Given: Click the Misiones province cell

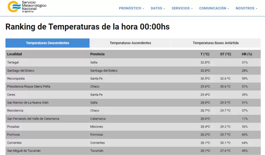Looking at the screenshot, I should pos(96,127).
